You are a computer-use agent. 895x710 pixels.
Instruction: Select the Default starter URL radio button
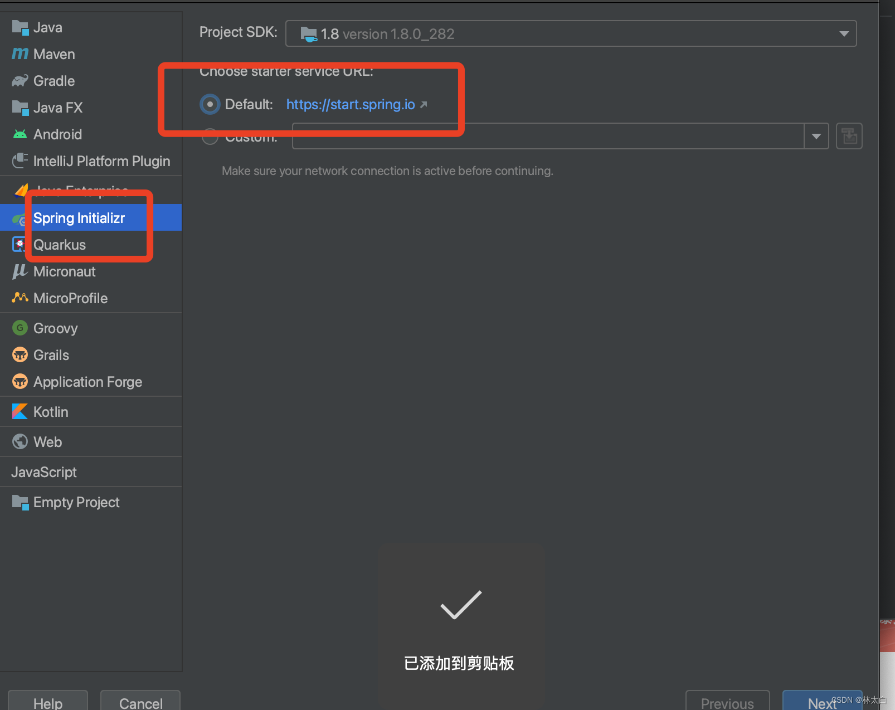pos(210,104)
